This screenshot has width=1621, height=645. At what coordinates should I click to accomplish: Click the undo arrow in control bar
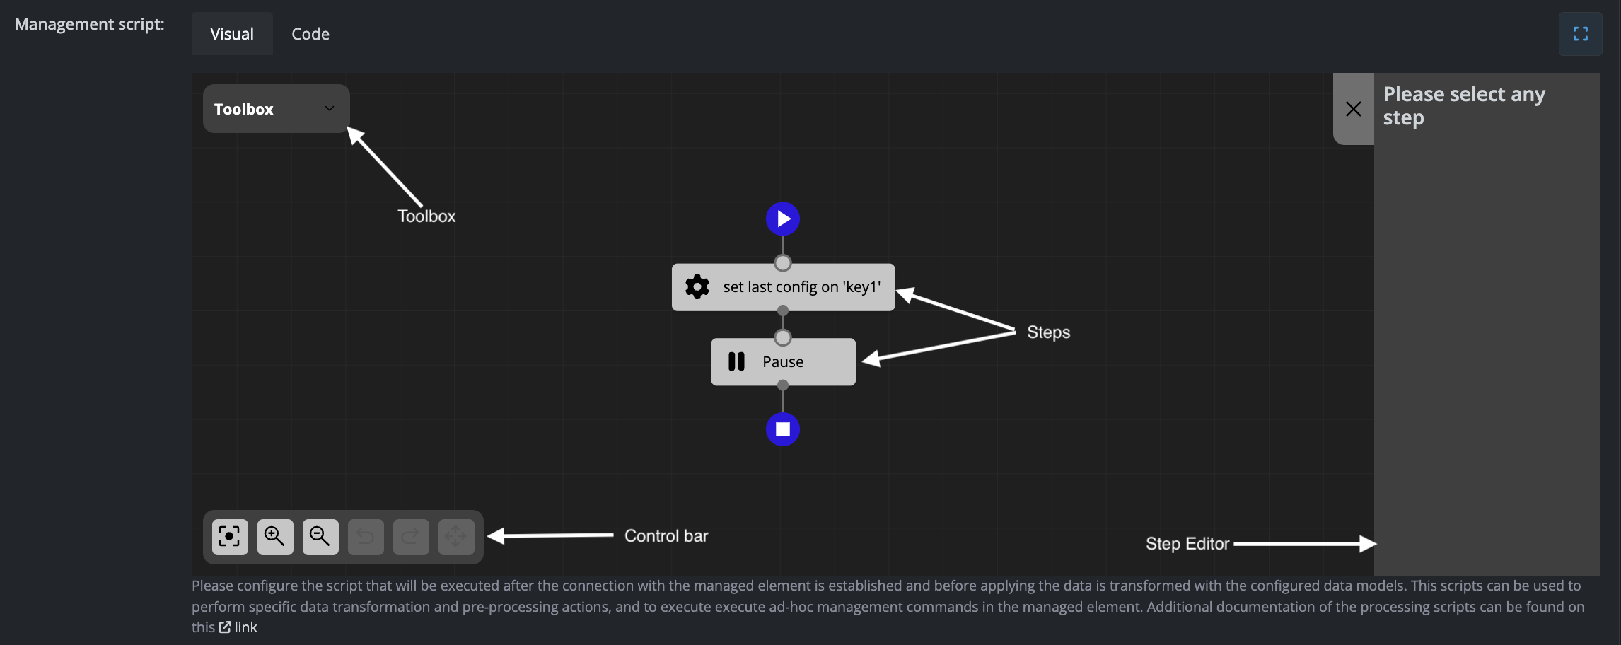click(x=366, y=537)
